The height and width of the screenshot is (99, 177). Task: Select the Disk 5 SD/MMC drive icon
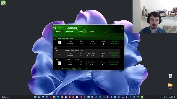click(59, 63)
